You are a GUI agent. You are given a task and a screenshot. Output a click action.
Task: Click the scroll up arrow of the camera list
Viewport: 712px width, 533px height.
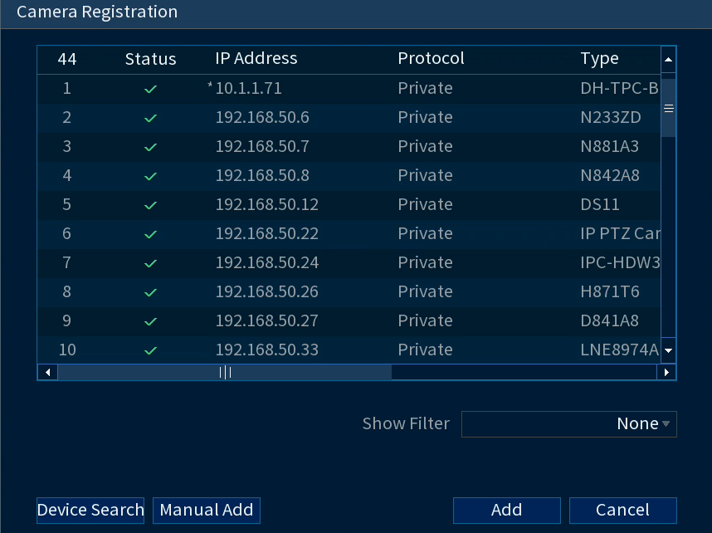click(x=668, y=60)
